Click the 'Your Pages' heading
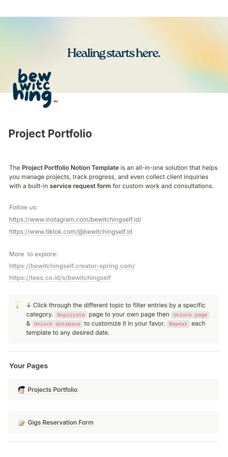Viewport: 228px width, 457px height. pyautogui.click(x=28, y=366)
